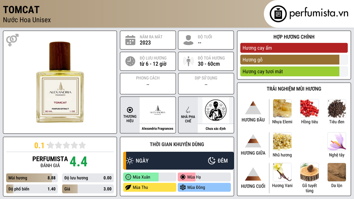Click the '30 - 60cm' sillage value

tap(209, 64)
